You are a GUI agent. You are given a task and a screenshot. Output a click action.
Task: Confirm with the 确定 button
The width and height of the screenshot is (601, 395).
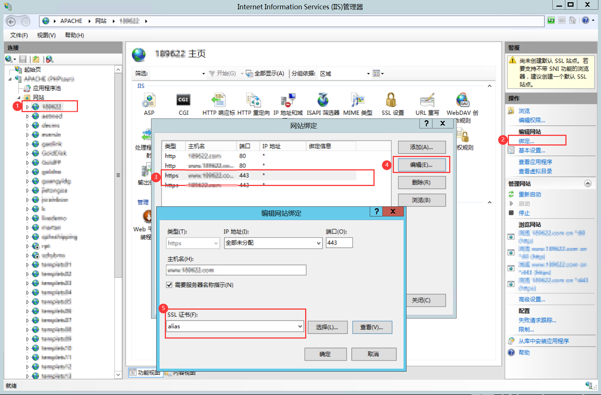click(326, 354)
